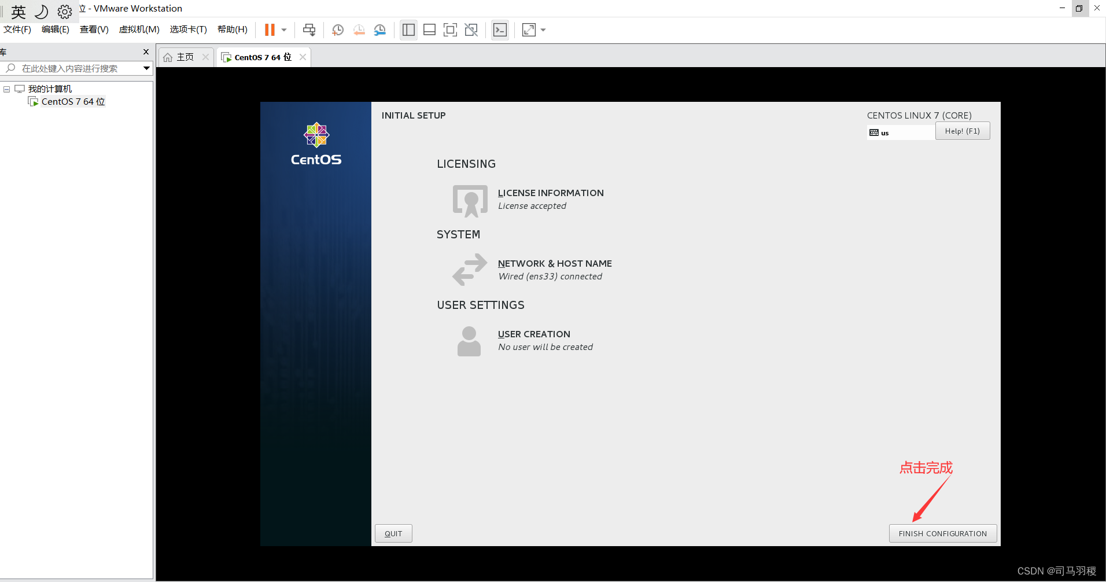Open the stretch mode dropdown arrow
The image size is (1106, 582).
(x=543, y=30)
